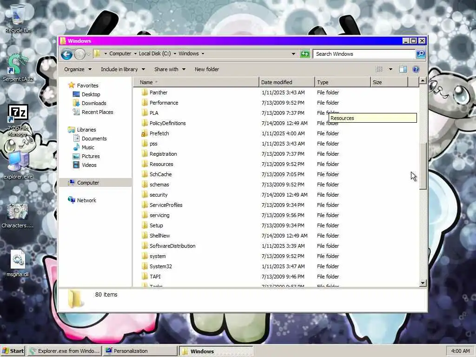Viewport: 476px width, 357px height.
Task: Select Computer in navigation pane
Action: [95, 182]
